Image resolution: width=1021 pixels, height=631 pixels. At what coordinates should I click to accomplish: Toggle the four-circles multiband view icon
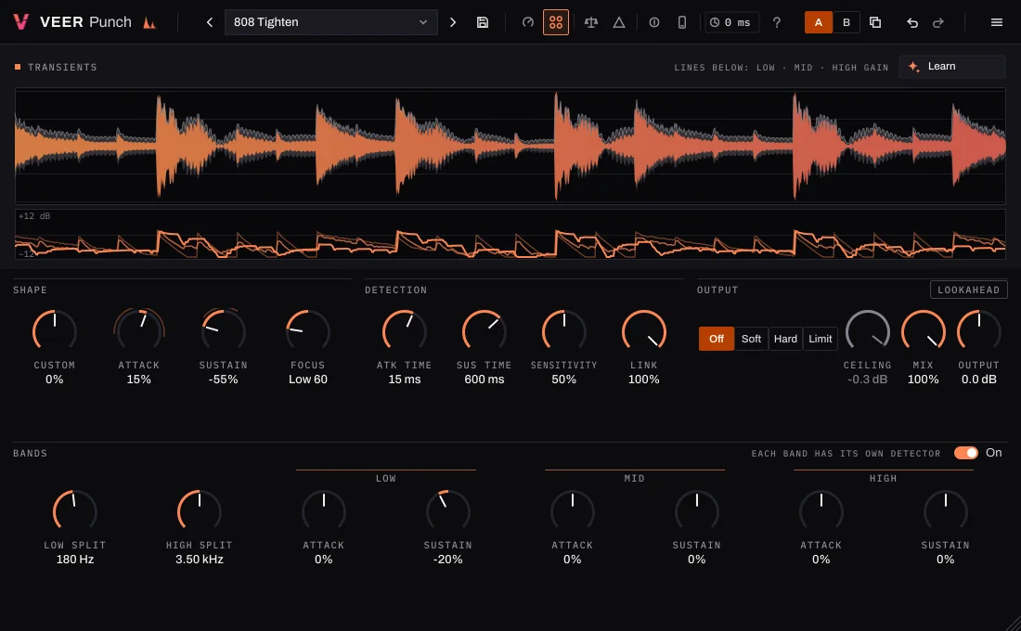(x=556, y=22)
